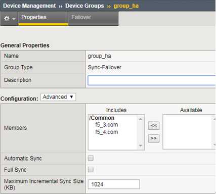Click Includes list scroll up arrow
The height and width of the screenshot is (194, 216).
[140, 119]
